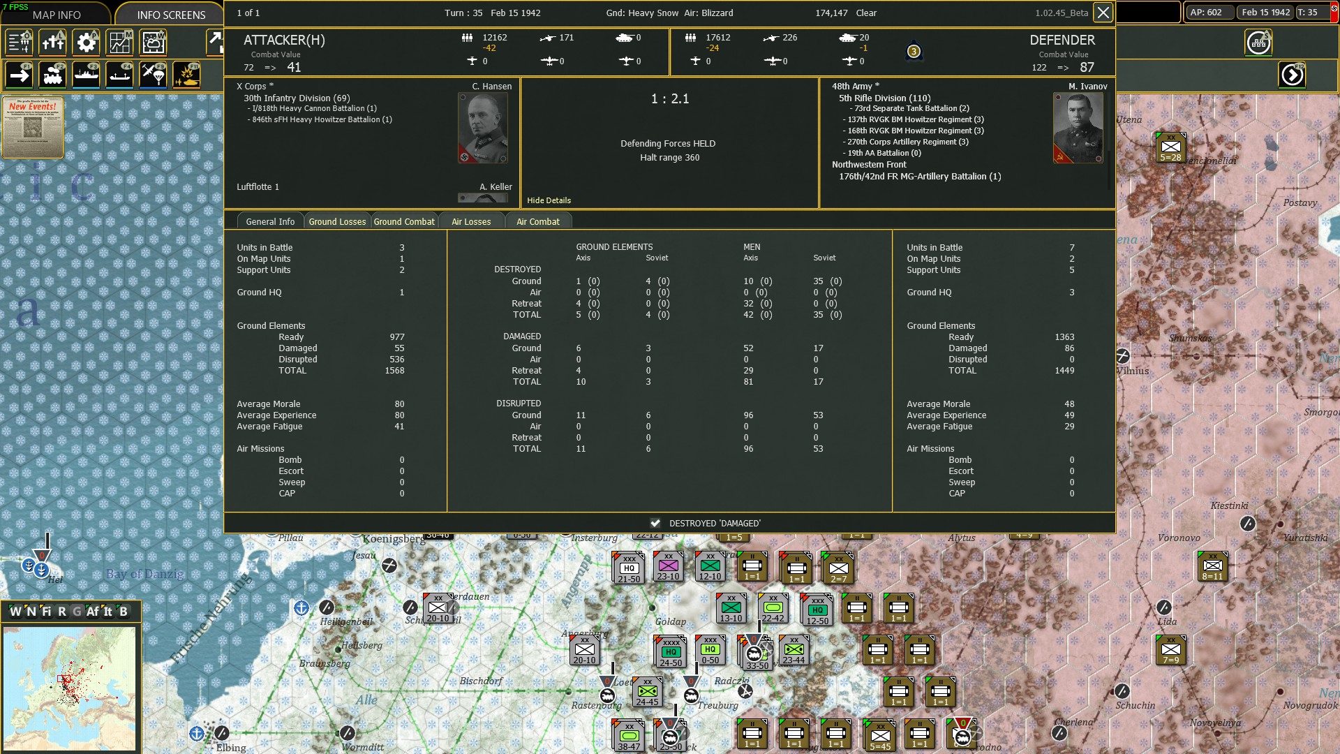Click the X Corps attacker HQ link
This screenshot has width=1340, height=754.
point(255,87)
